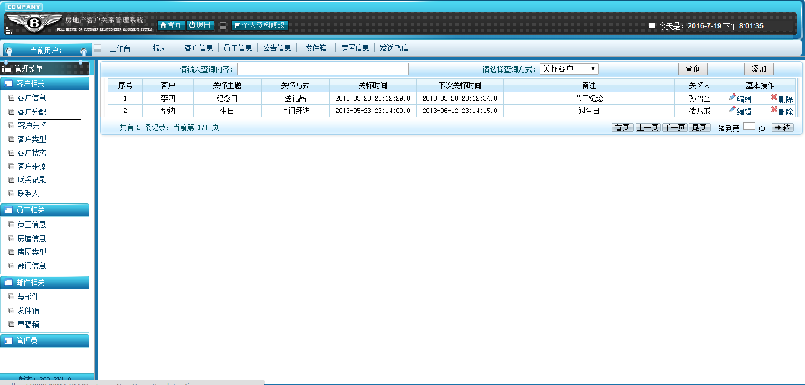Screen dimensions: 805x385
Task: Click the icon beside 客户信息 in sidebar
Action: point(11,98)
